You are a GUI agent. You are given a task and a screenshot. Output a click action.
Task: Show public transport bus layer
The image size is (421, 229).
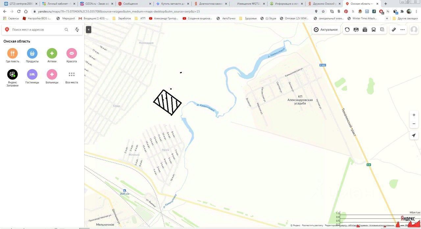pyautogui.click(x=374, y=30)
